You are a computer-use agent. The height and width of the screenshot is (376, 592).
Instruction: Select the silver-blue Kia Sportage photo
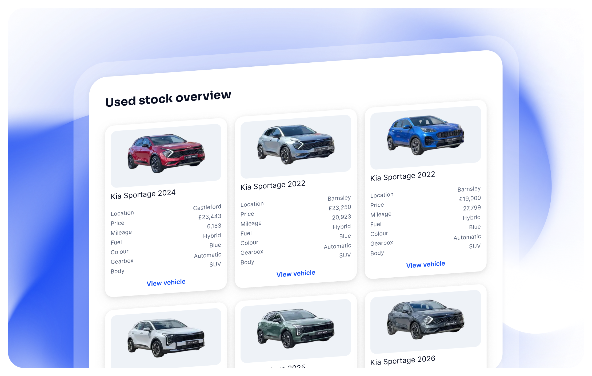click(296, 146)
